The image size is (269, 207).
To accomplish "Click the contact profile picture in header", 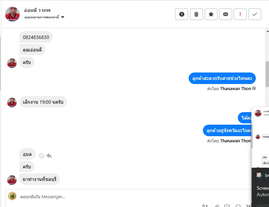I will (12, 14).
